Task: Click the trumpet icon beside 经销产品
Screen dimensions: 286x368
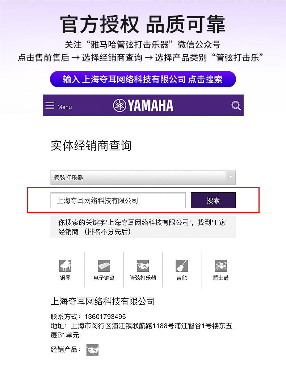Action: click(x=92, y=350)
